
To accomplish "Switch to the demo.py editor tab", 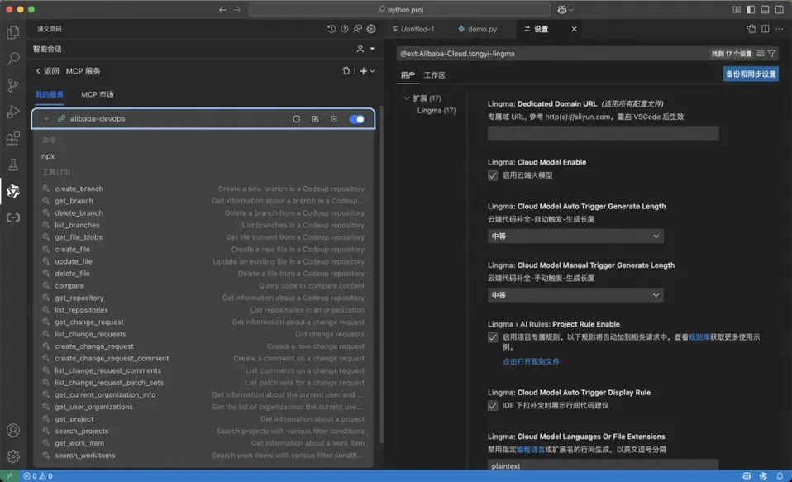I will [x=477, y=29].
